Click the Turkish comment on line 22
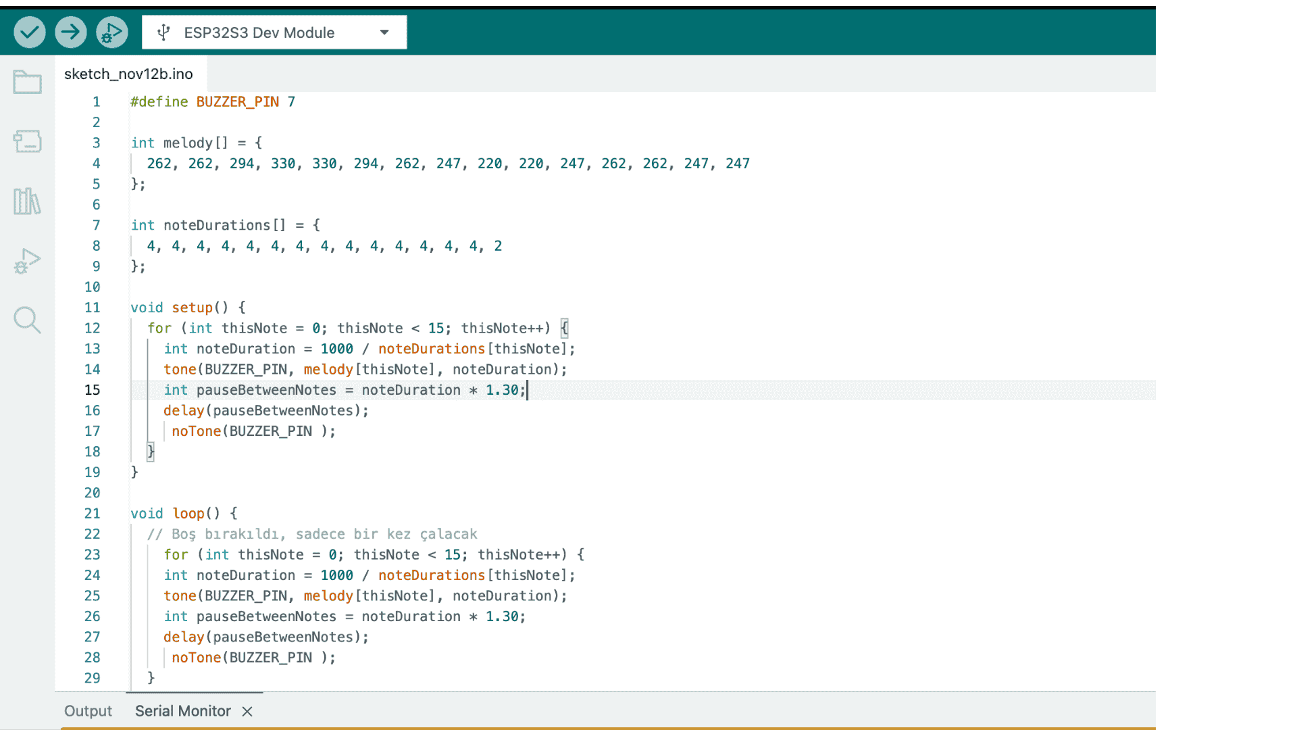1297x730 pixels. pyautogui.click(x=312, y=534)
